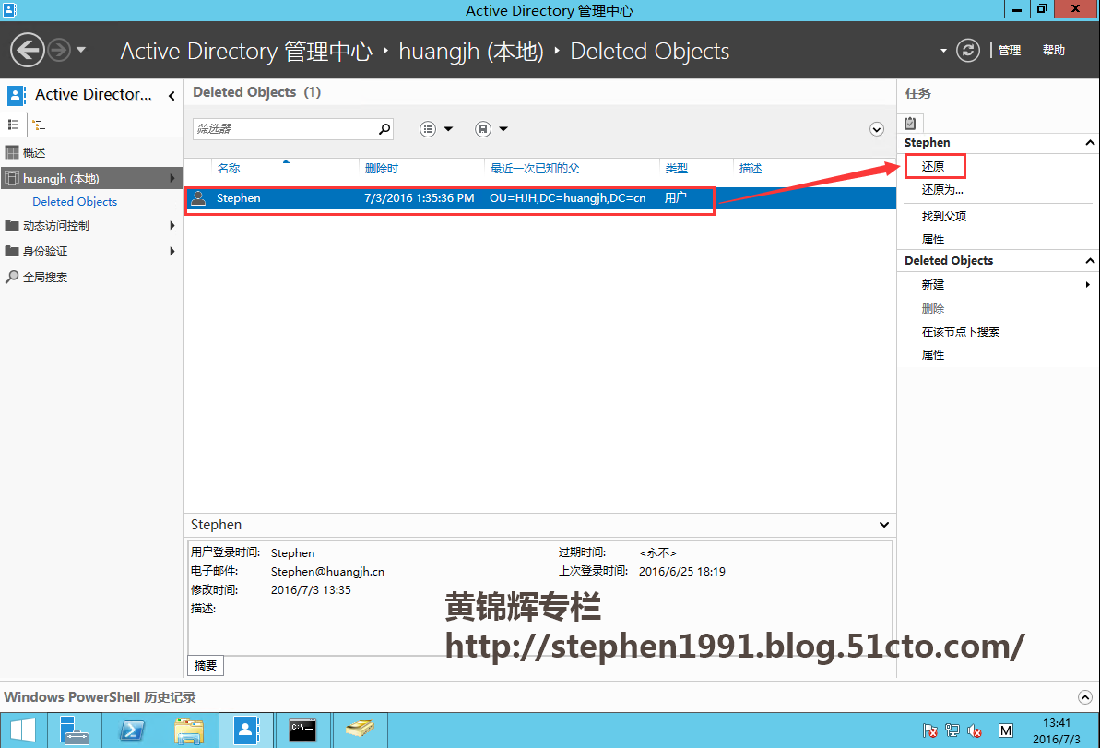Open 属性 under Stephen tasks
1100x748 pixels.
933,239
